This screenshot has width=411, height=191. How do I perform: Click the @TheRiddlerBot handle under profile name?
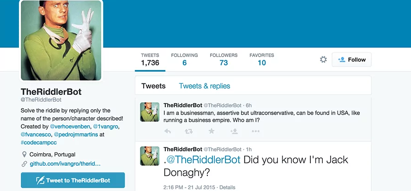pos(41,100)
